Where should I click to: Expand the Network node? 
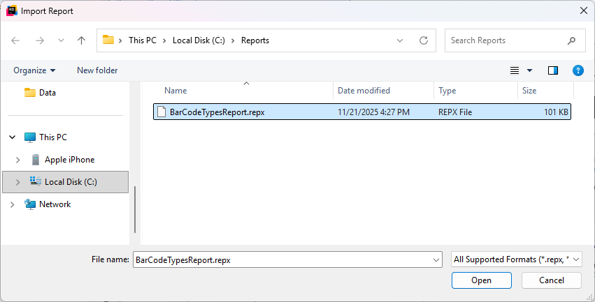coord(12,204)
